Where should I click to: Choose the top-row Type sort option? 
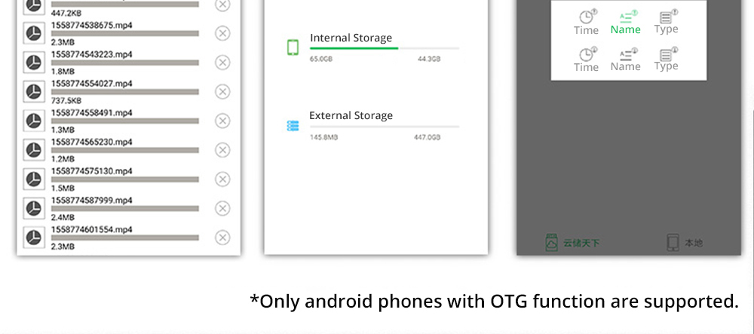click(x=666, y=23)
